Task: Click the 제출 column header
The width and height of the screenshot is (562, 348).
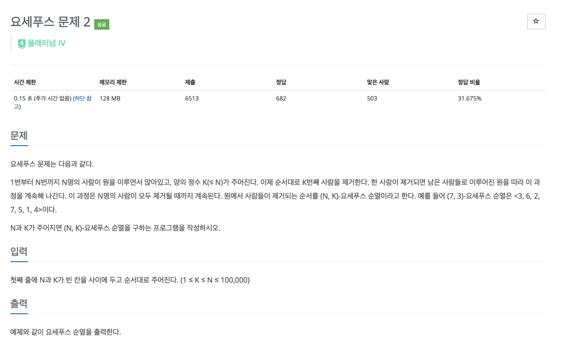Action: pos(190,82)
